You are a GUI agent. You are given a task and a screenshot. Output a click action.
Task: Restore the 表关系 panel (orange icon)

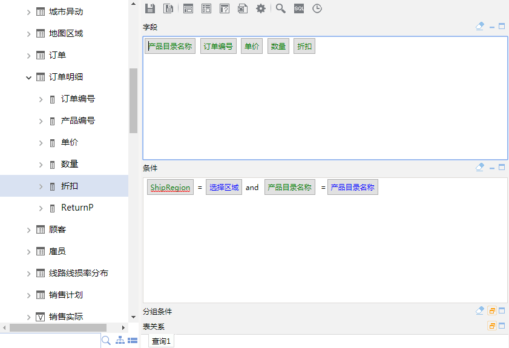coord(492,326)
